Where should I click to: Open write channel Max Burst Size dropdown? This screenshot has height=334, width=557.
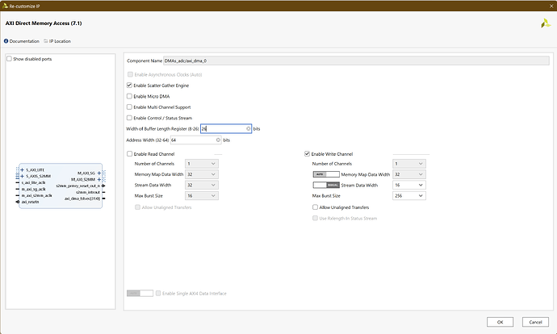point(408,195)
